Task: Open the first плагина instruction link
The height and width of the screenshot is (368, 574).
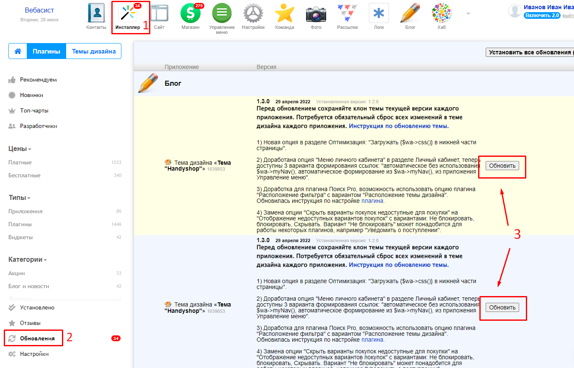Action: (x=372, y=201)
